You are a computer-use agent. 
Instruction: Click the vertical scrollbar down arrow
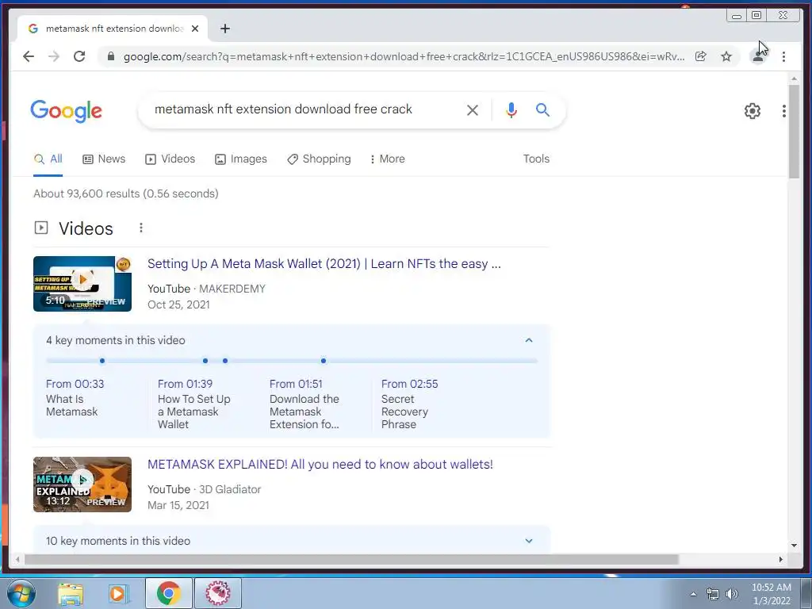pos(794,546)
